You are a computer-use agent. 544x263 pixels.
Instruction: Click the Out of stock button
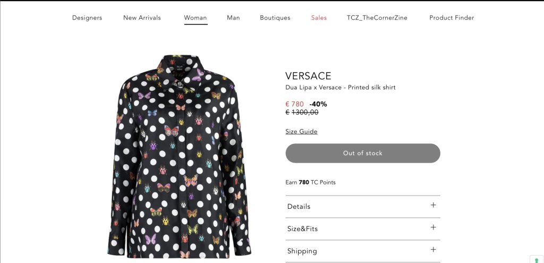click(363, 153)
